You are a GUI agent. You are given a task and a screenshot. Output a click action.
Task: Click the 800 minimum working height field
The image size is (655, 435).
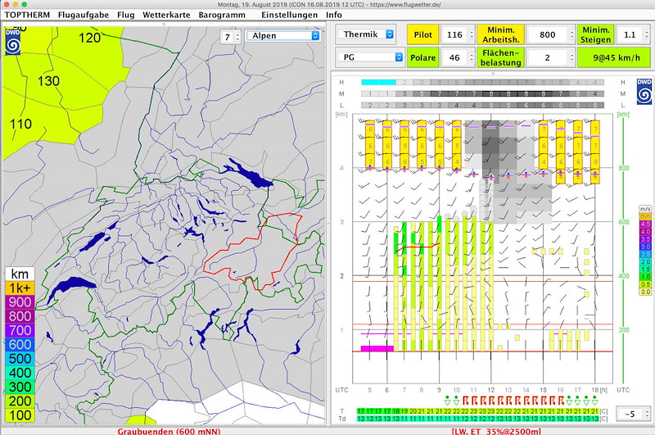click(x=547, y=34)
